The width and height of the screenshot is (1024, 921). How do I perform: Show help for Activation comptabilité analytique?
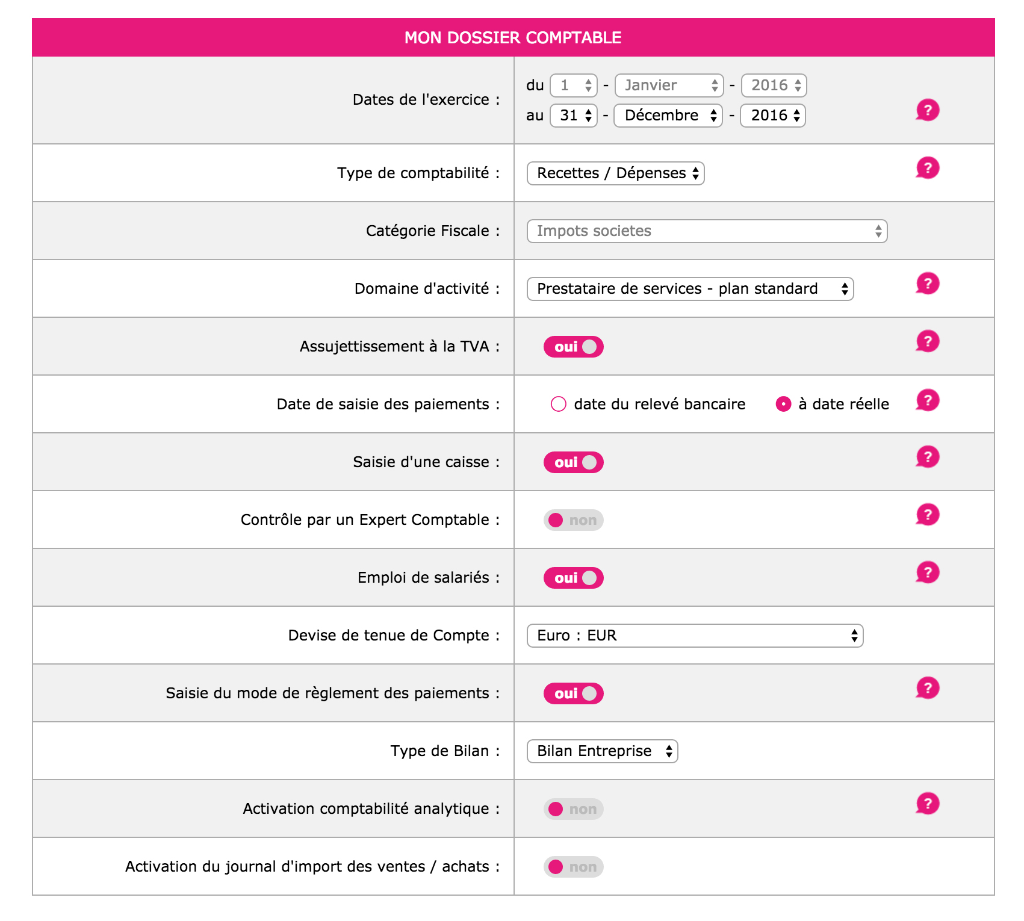coord(927,804)
